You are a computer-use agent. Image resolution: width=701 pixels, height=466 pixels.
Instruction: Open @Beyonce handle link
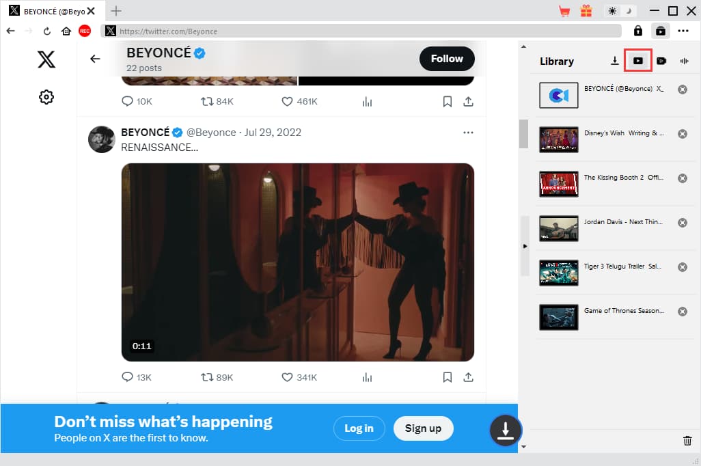[211, 133]
